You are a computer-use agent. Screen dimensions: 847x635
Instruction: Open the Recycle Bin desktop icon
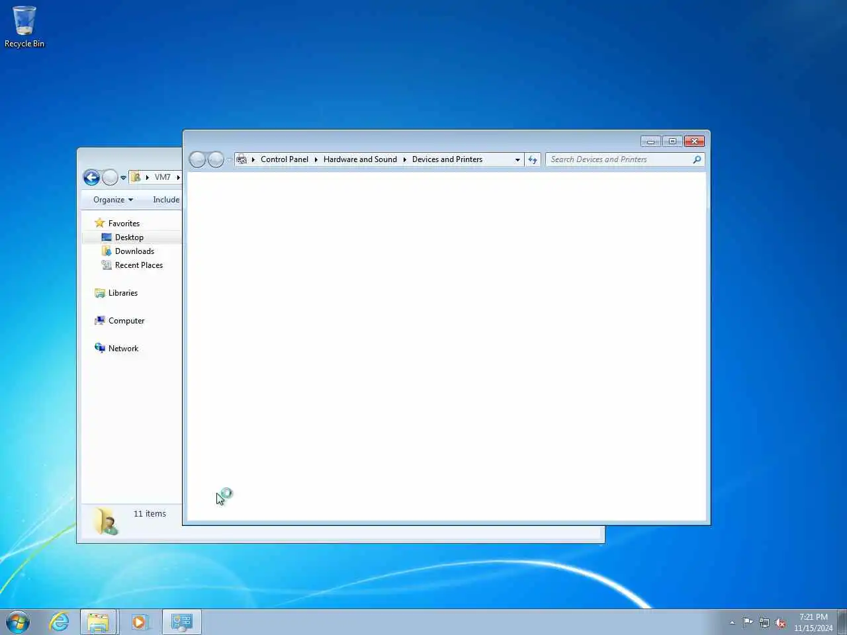pyautogui.click(x=24, y=26)
